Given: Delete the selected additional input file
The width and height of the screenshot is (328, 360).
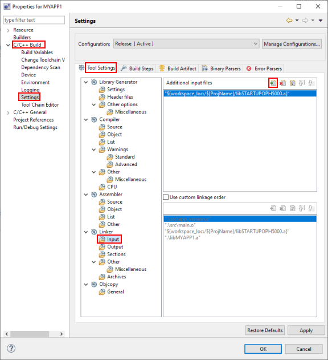Looking at the screenshot, I should (282, 83).
